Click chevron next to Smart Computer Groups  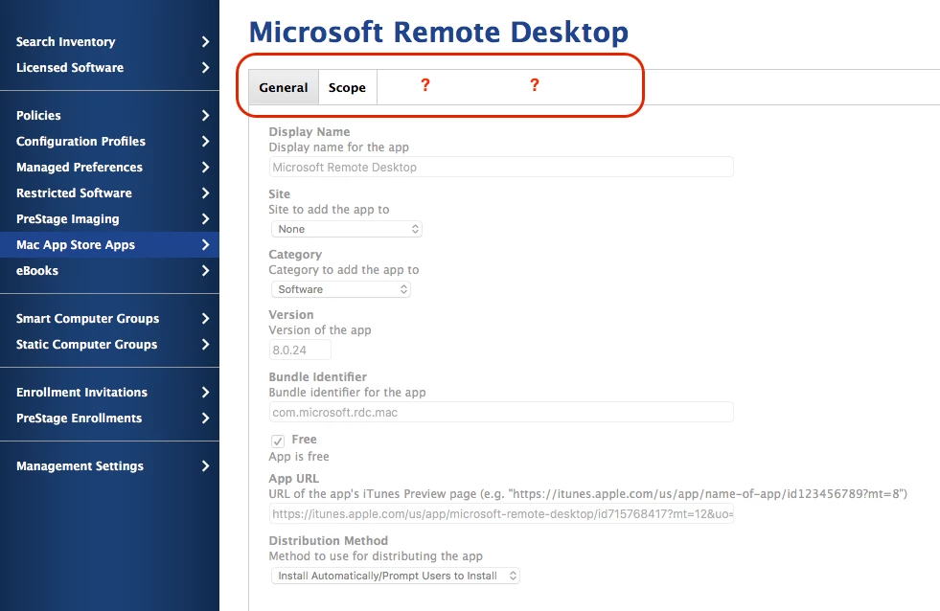click(206, 319)
